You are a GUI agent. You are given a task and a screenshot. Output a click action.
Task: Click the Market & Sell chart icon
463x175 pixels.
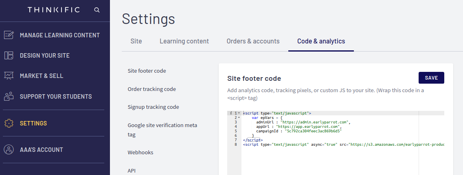click(x=9, y=76)
